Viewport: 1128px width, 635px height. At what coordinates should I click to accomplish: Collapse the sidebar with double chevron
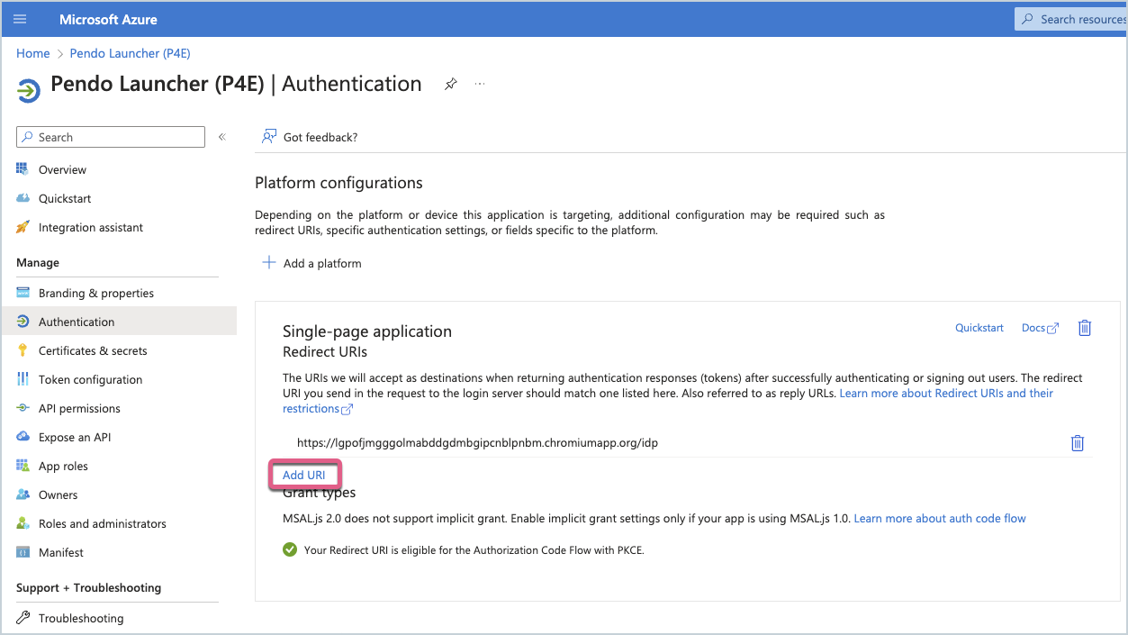[222, 137]
